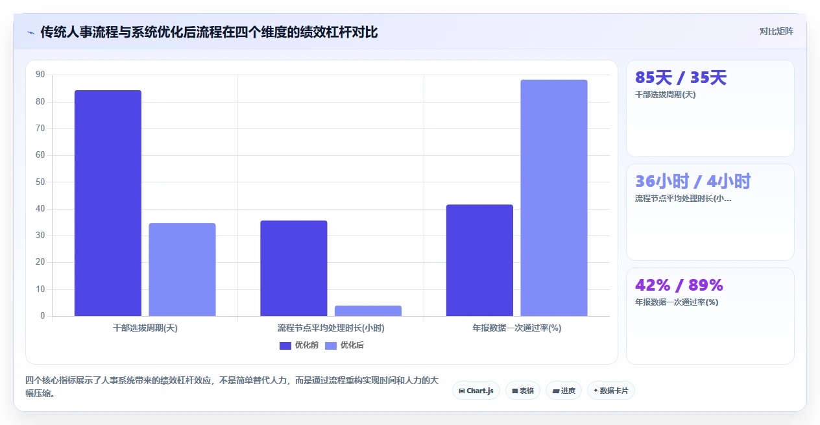Click the 年报数据一次通过率(%) axis label
The image size is (820, 425).
517,328
